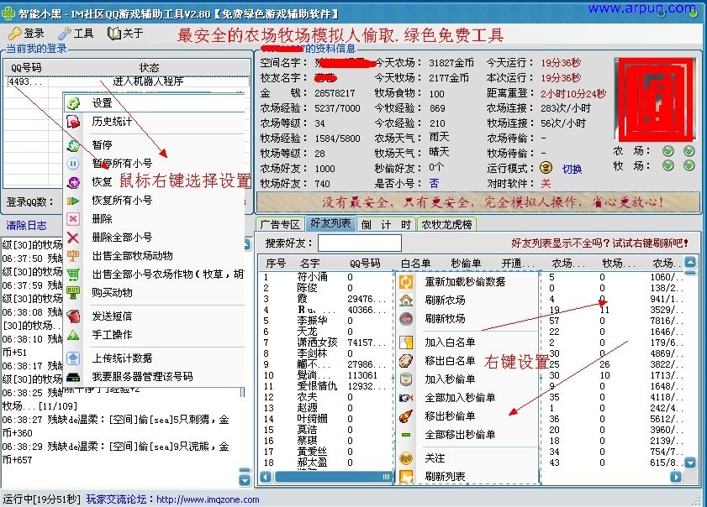Viewport: 707px width, 507px height.
Task: Click the 否 link next to 是否小号
Action: 434,183
